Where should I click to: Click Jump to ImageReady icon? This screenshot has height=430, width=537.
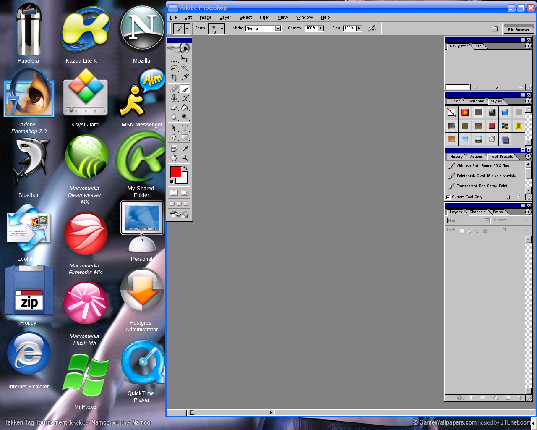pyautogui.click(x=180, y=215)
